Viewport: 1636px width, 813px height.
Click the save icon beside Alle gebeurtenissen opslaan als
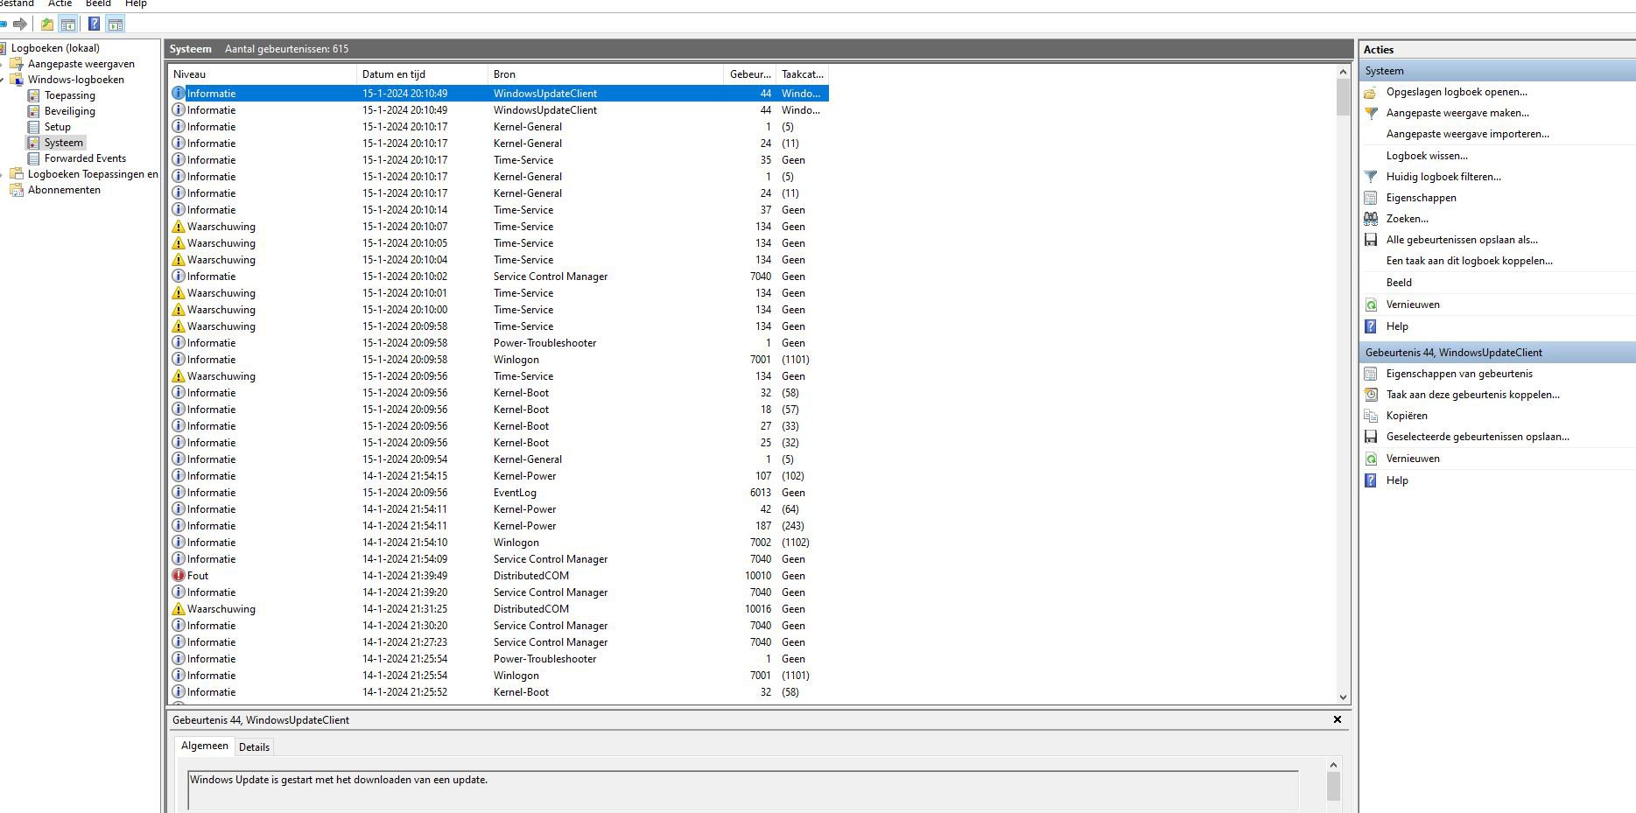point(1371,240)
